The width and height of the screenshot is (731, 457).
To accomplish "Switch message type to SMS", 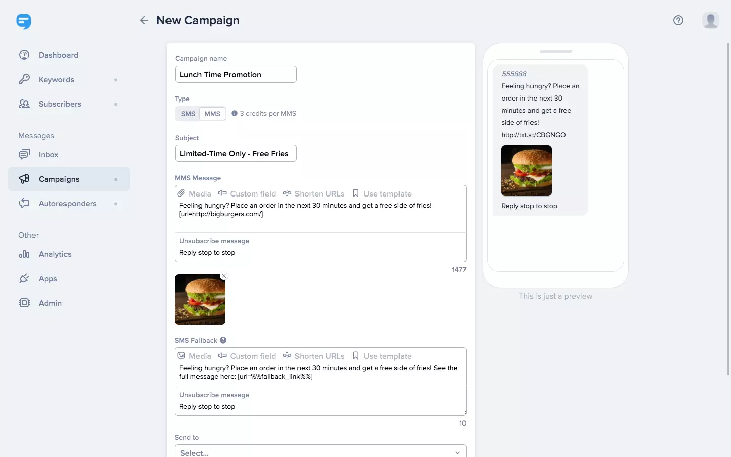I will click(188, 114).
